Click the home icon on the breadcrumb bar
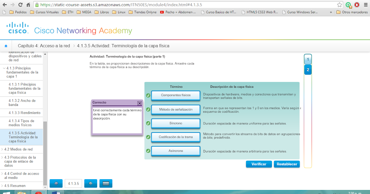This screenshot has width=370, height=194. (6, 45)
